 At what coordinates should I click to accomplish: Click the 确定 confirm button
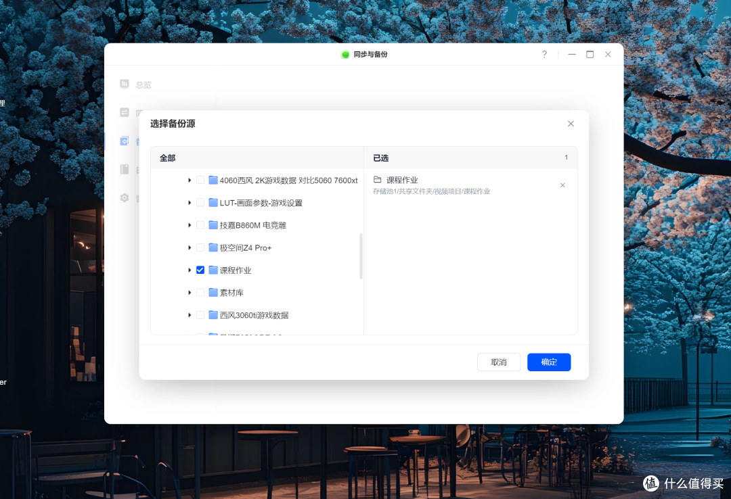pyautogui.click(x=549, y=362)
